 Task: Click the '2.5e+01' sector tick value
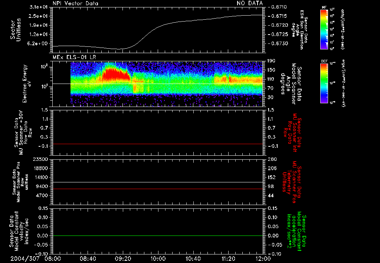[39, 16]
